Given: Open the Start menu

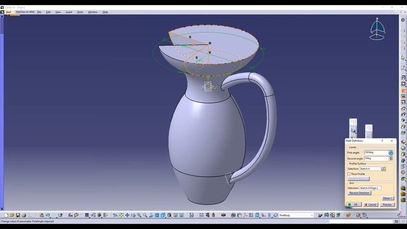Looking at the screenshot, I should (8, 12).
